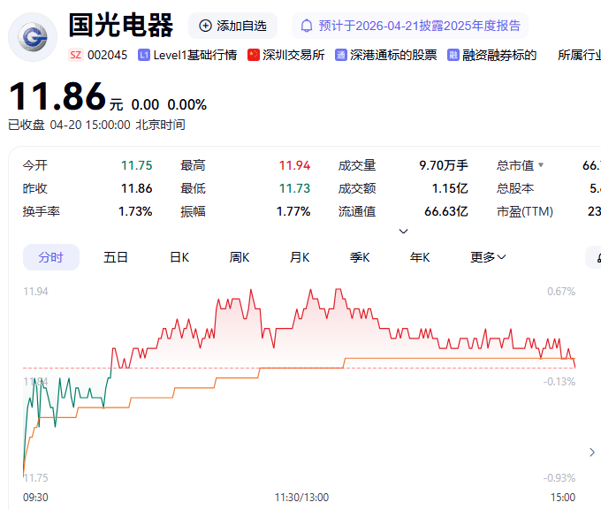Switch to 月K chart tab
601x510 pixels.
(300, 257)
